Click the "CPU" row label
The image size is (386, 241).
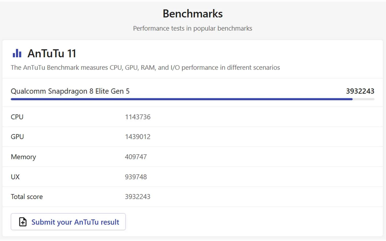[17, 117]
